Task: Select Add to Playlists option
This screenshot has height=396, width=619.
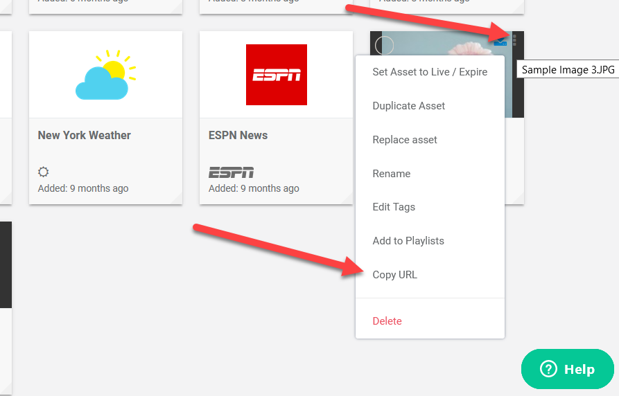Action: pos(408,241)
